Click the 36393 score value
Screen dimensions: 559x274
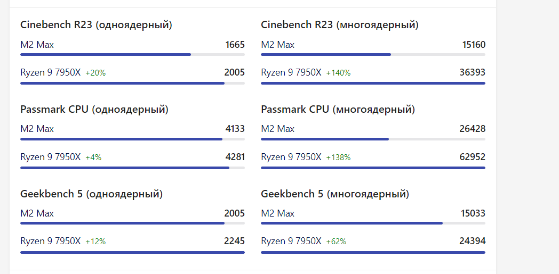(x=473, y=72)
